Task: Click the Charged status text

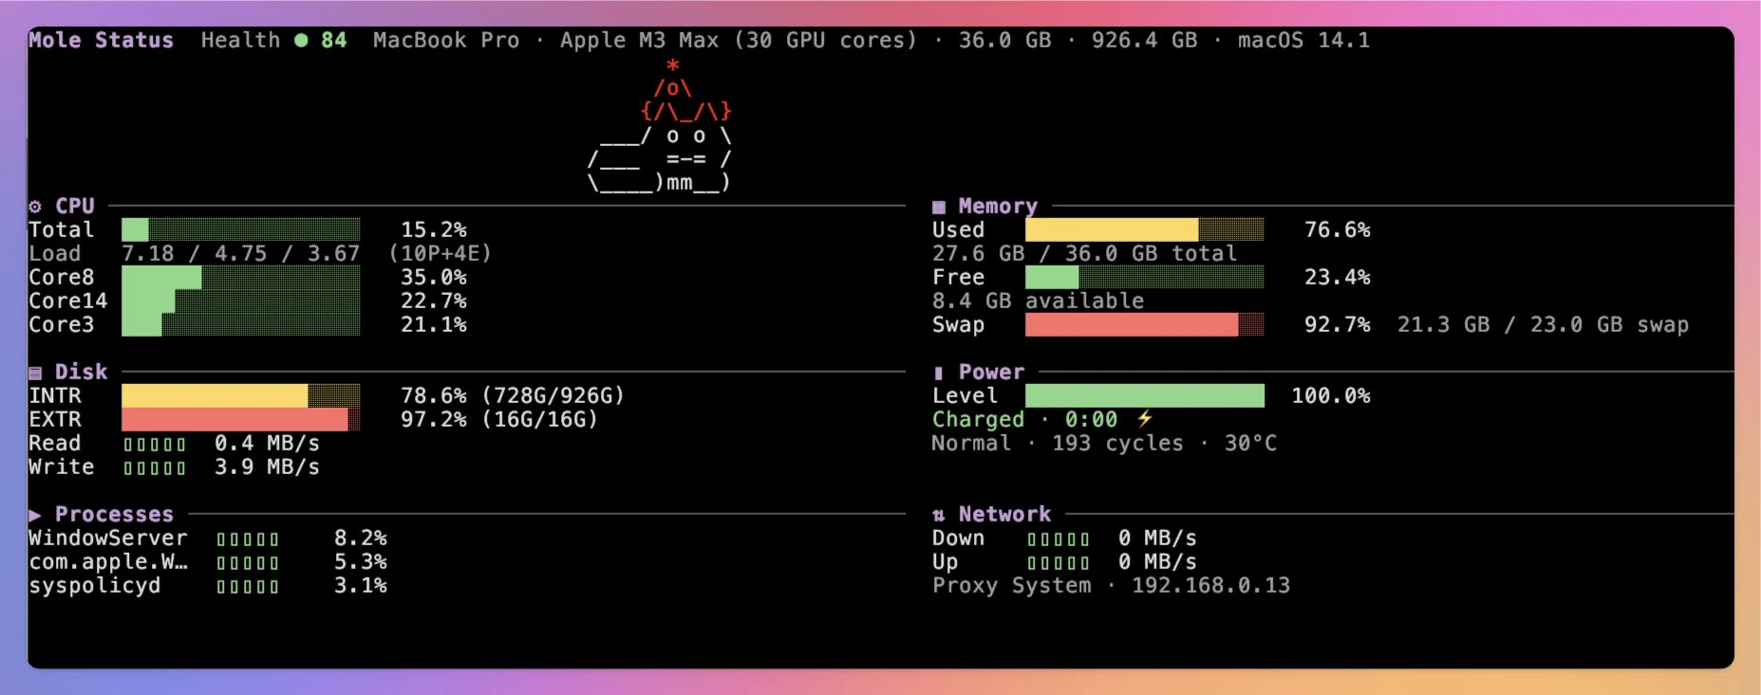Action: [x=978, y=420]
